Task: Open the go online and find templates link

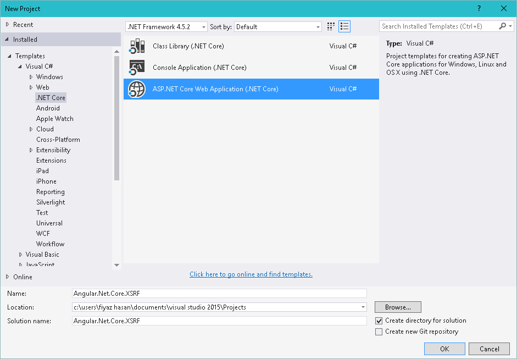Action: click(x=251, y=274)
